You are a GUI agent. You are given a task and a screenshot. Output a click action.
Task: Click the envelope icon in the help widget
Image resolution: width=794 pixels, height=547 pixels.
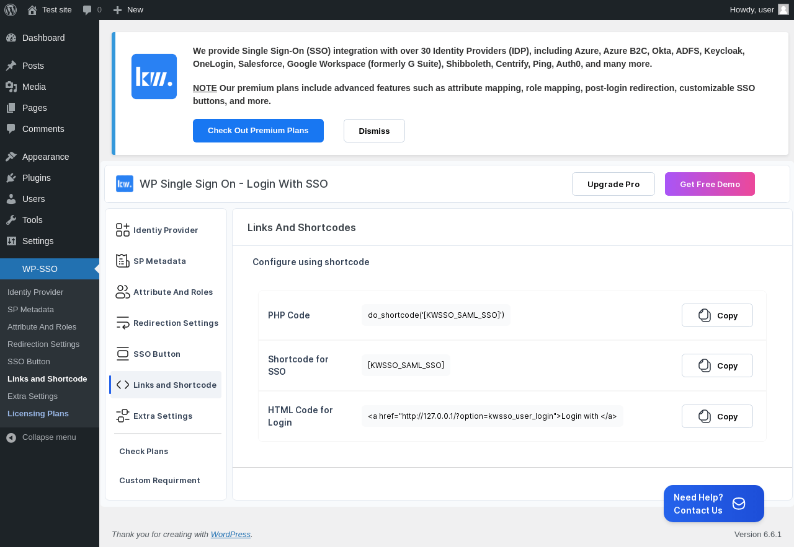[x=739, y=504]
